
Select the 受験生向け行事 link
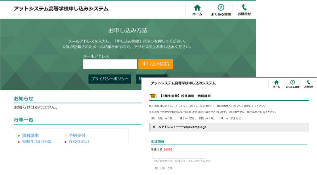[37, 141]
